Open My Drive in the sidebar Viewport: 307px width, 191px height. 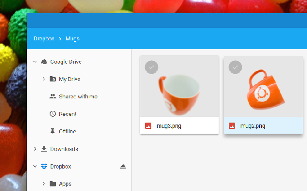[x=70, y=79]
